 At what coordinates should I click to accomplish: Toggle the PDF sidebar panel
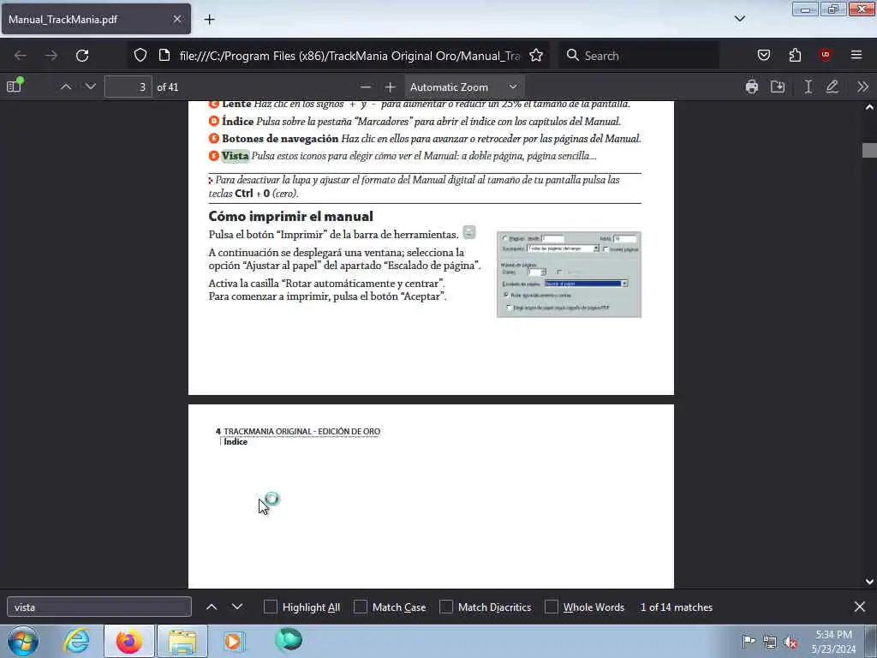click(x=14, y=87)
